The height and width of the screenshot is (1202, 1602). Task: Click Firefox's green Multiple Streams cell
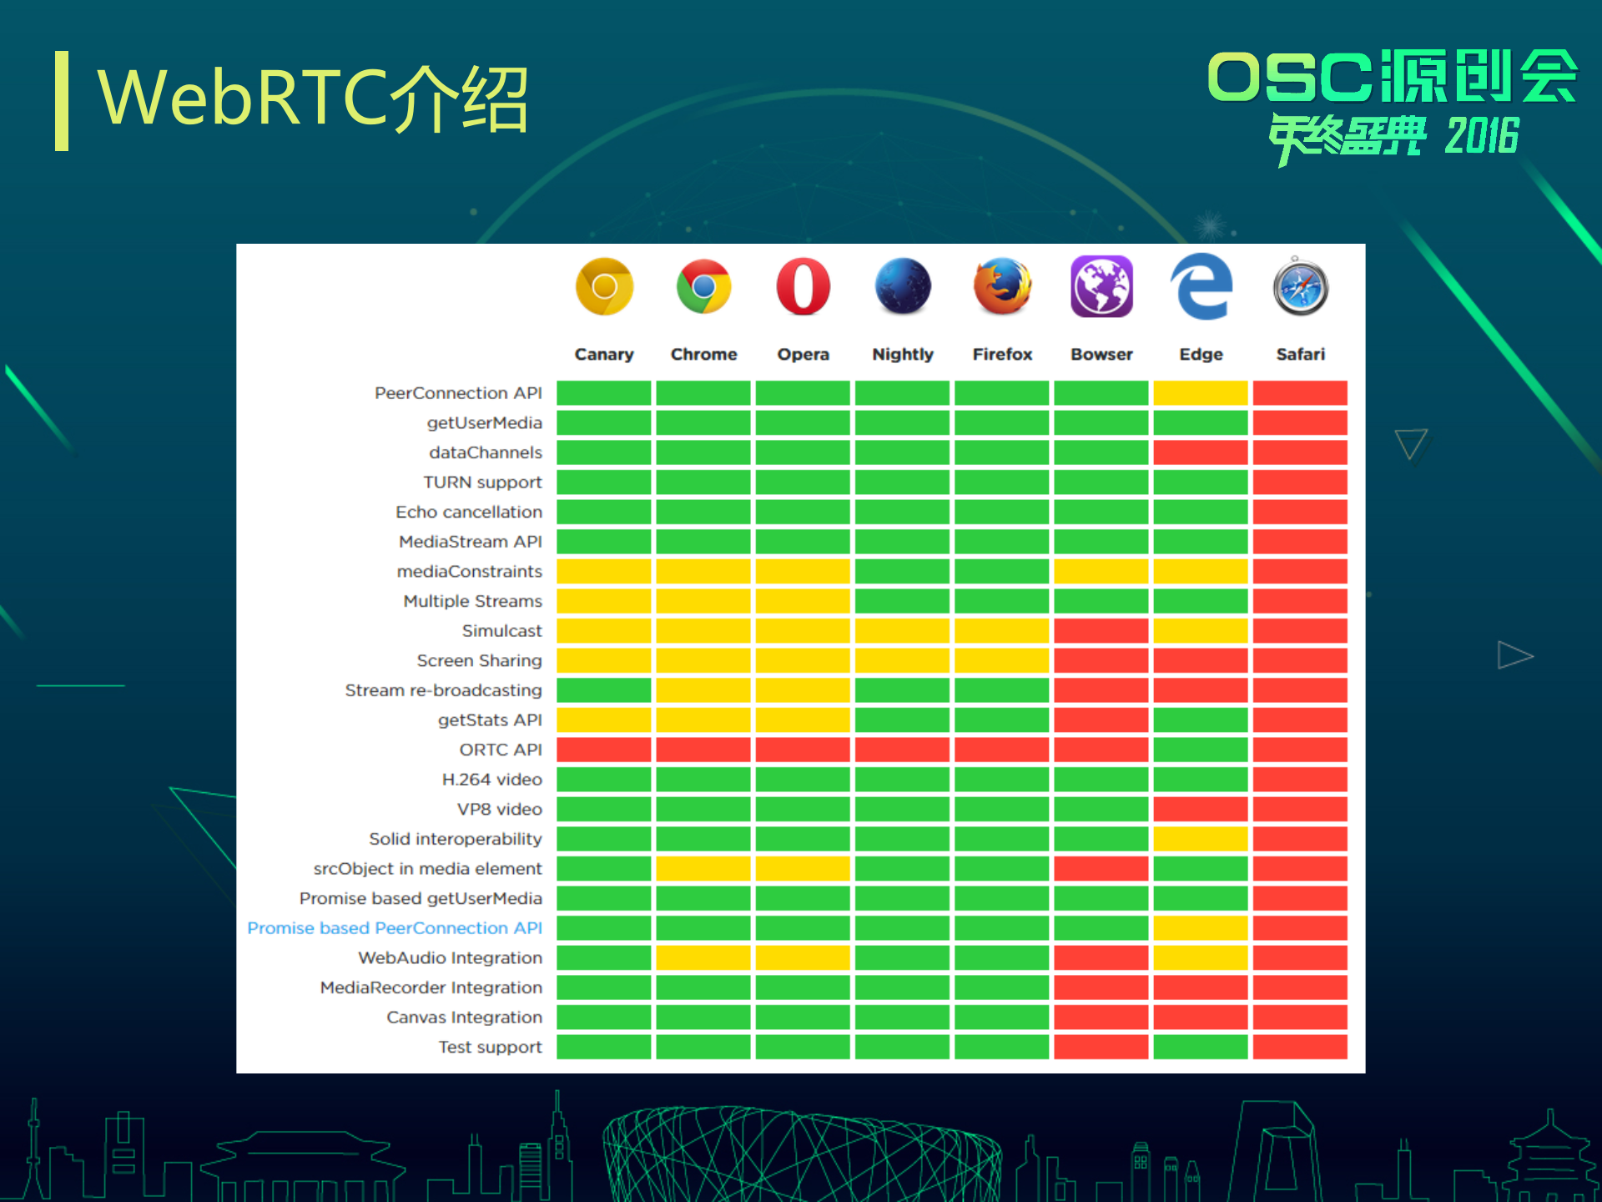click(1002, 601)
